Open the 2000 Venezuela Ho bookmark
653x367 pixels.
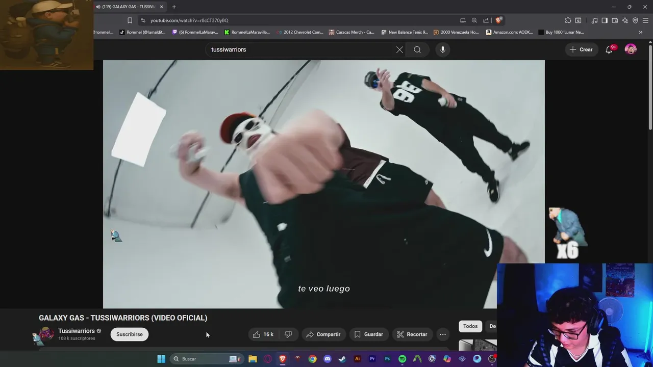[457, 32]
